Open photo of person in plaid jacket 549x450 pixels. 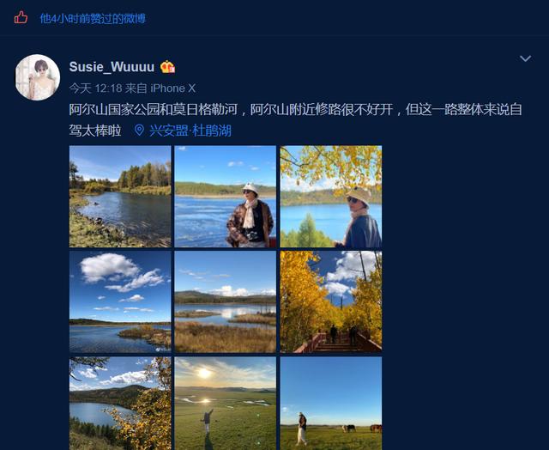click(225, 197)
